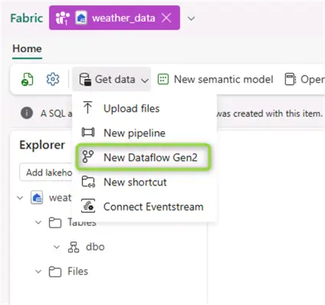This screenshot has width=325, height=305.
Task: Click the New semantic model grid icon
Action: [x=163, y=79]
